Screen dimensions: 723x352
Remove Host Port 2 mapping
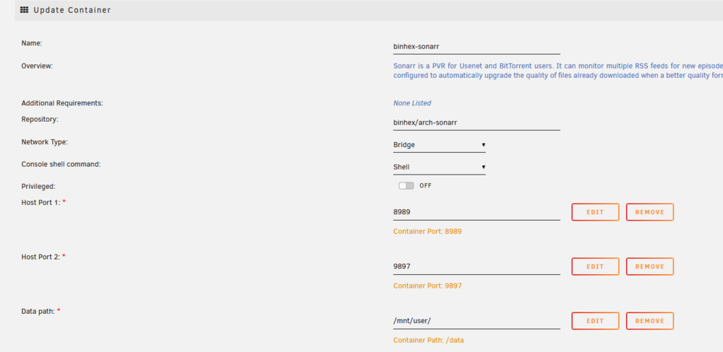(x=650, y=266)
